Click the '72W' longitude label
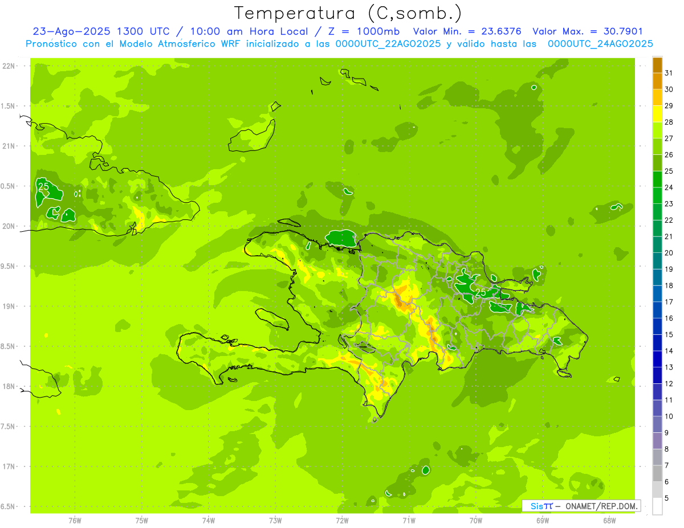Viewport: 684px width, 528px height. (x=343, y=520)
